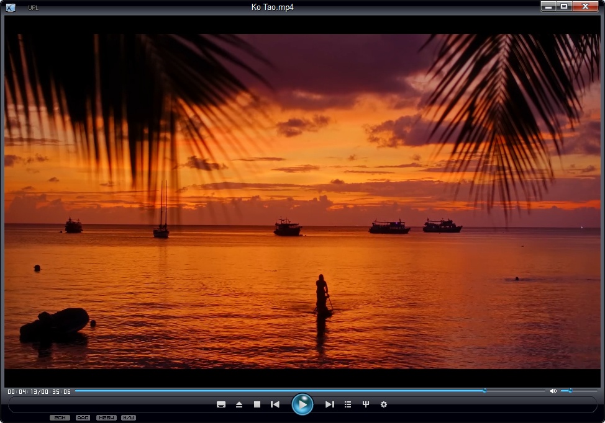Toggle the subtitle icon
605x423 pixels.
[221, 404]
